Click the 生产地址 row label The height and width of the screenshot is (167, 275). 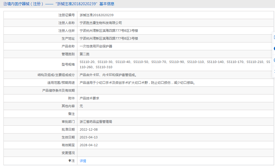[68, 38]
